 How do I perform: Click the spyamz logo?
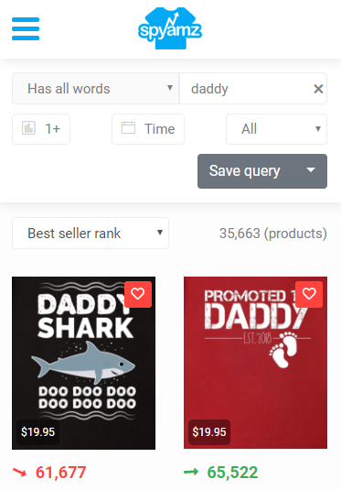tap(170, 28)
